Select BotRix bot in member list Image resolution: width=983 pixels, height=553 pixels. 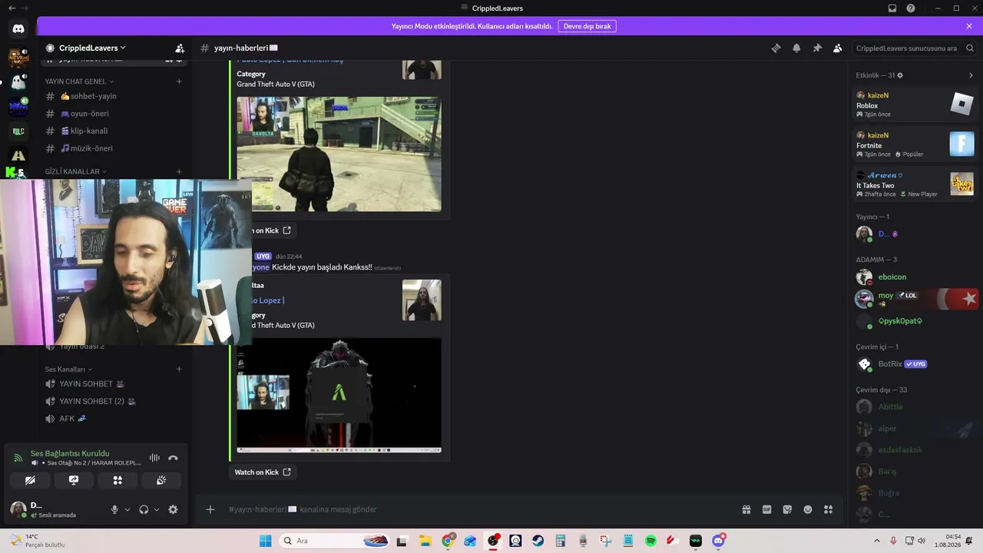(914, 364)
